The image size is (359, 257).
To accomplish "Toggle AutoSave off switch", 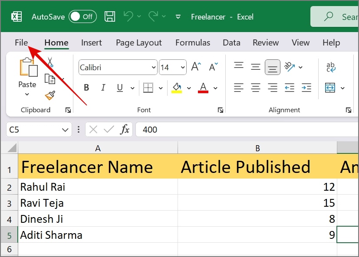I will (x=82, y=16).
